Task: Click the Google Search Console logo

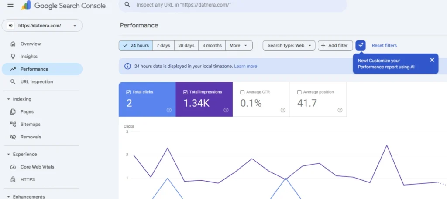Action: pos(63,5)
